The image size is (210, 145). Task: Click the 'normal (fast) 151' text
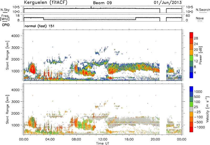tap(40, 26)
